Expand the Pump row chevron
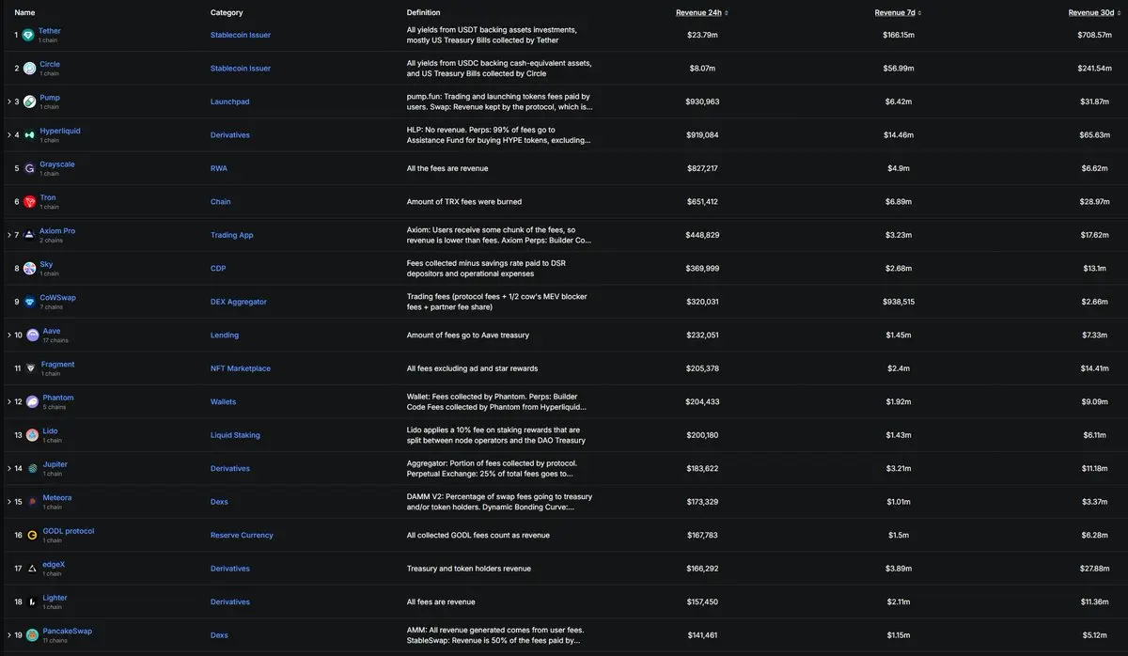The width and height of the screenshot is (1128, 656). pyautogui.click(x=8, y=102)
